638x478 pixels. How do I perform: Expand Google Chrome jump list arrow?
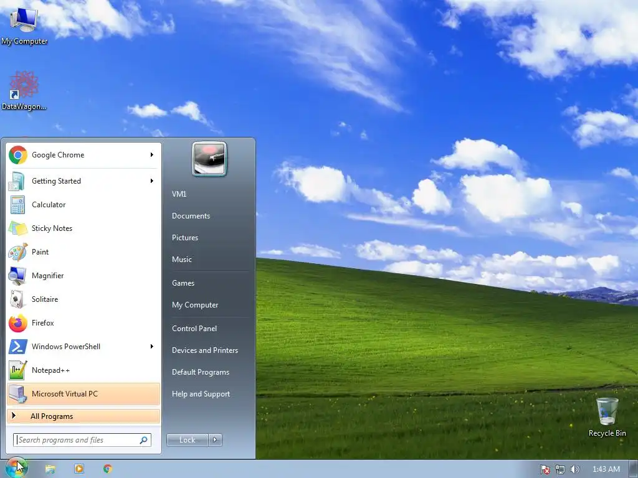coord(152,155)
